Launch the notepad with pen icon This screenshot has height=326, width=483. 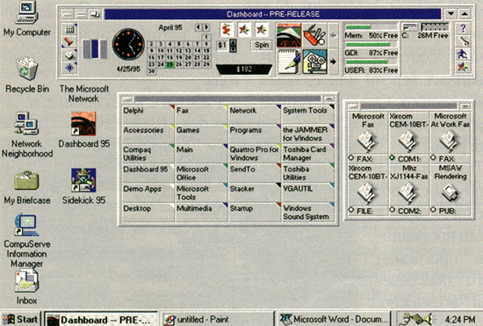289,62
